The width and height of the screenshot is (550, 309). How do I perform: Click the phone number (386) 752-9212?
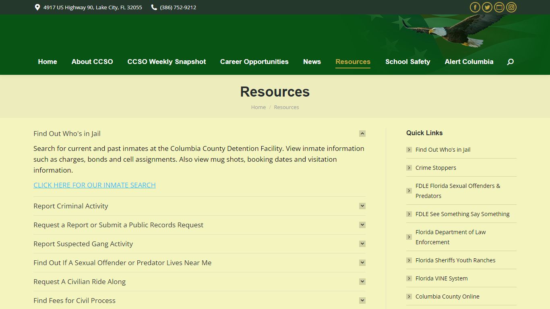point(178,7)
